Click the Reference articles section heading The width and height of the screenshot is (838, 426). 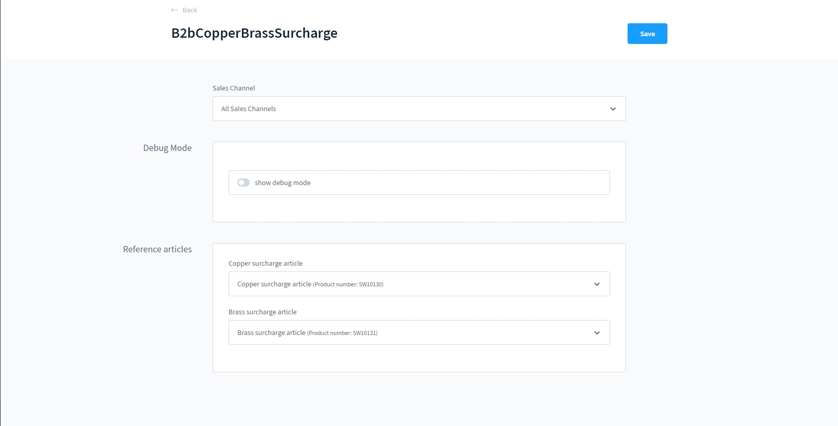tap(157, 249)
